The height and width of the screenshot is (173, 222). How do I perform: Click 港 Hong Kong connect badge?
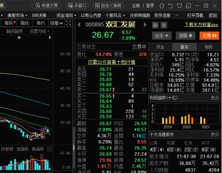(x=164, y=25)
